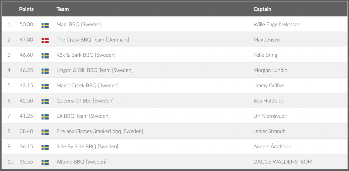Open Queens Of Bbq [Sweden] team
The height and width of the screenshot is (171, 349).
pyautogui.click(x=85, y=101)
